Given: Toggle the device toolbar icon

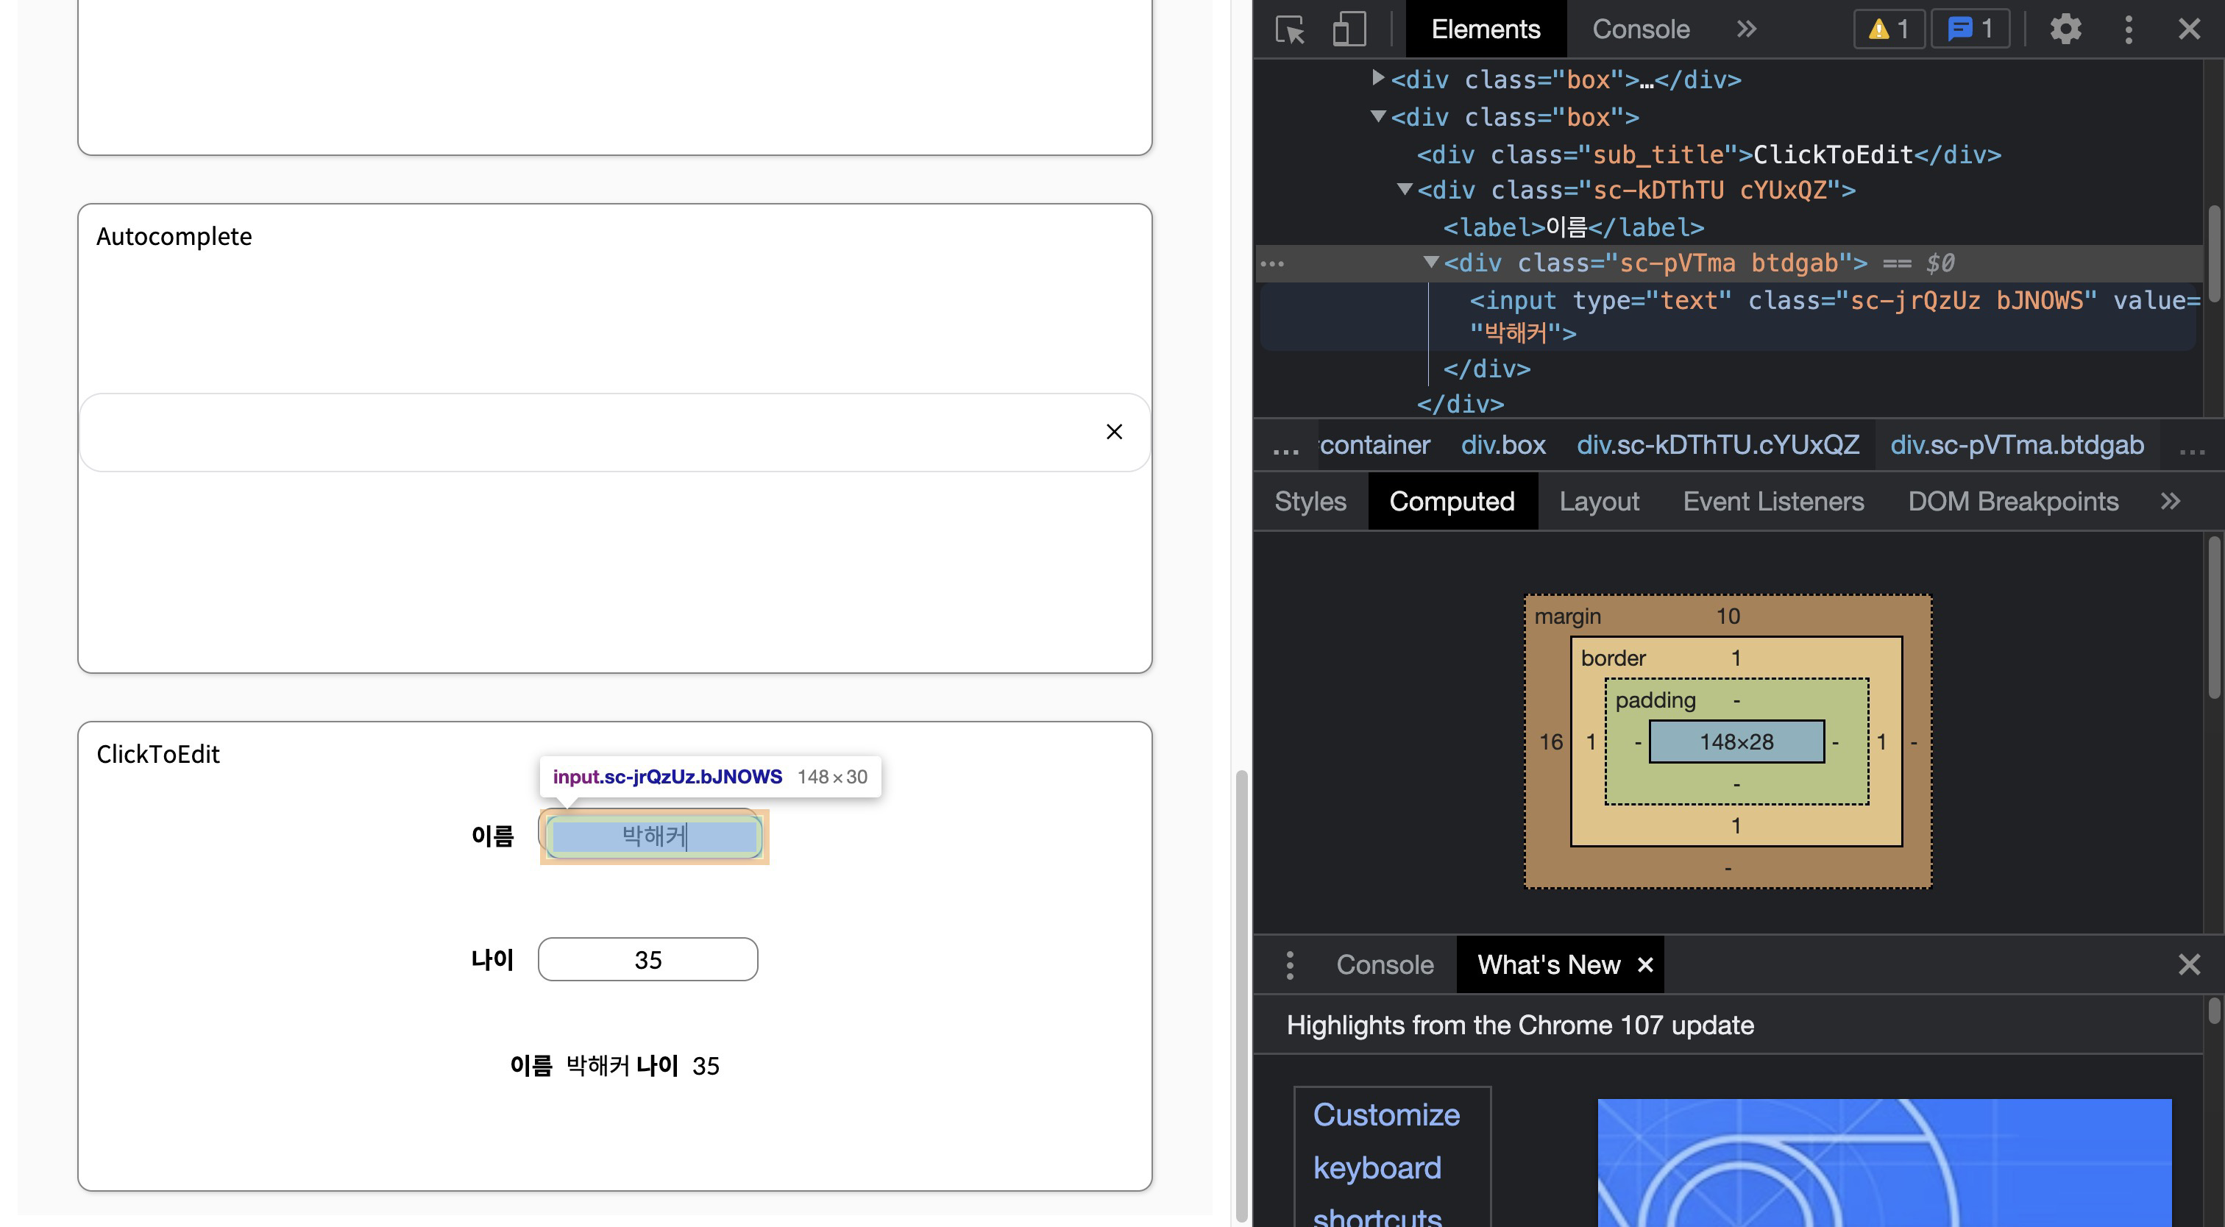Looking at the screenshot, I should click(1348, 29).
